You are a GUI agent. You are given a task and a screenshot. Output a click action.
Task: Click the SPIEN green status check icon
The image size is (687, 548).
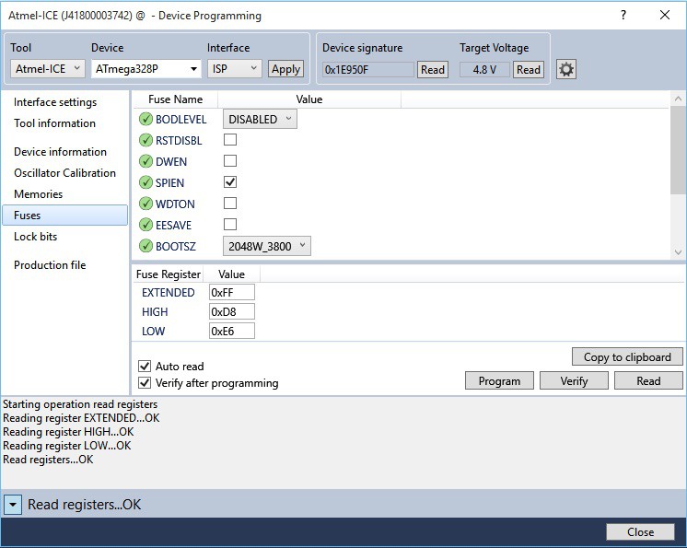pos(146,182)
